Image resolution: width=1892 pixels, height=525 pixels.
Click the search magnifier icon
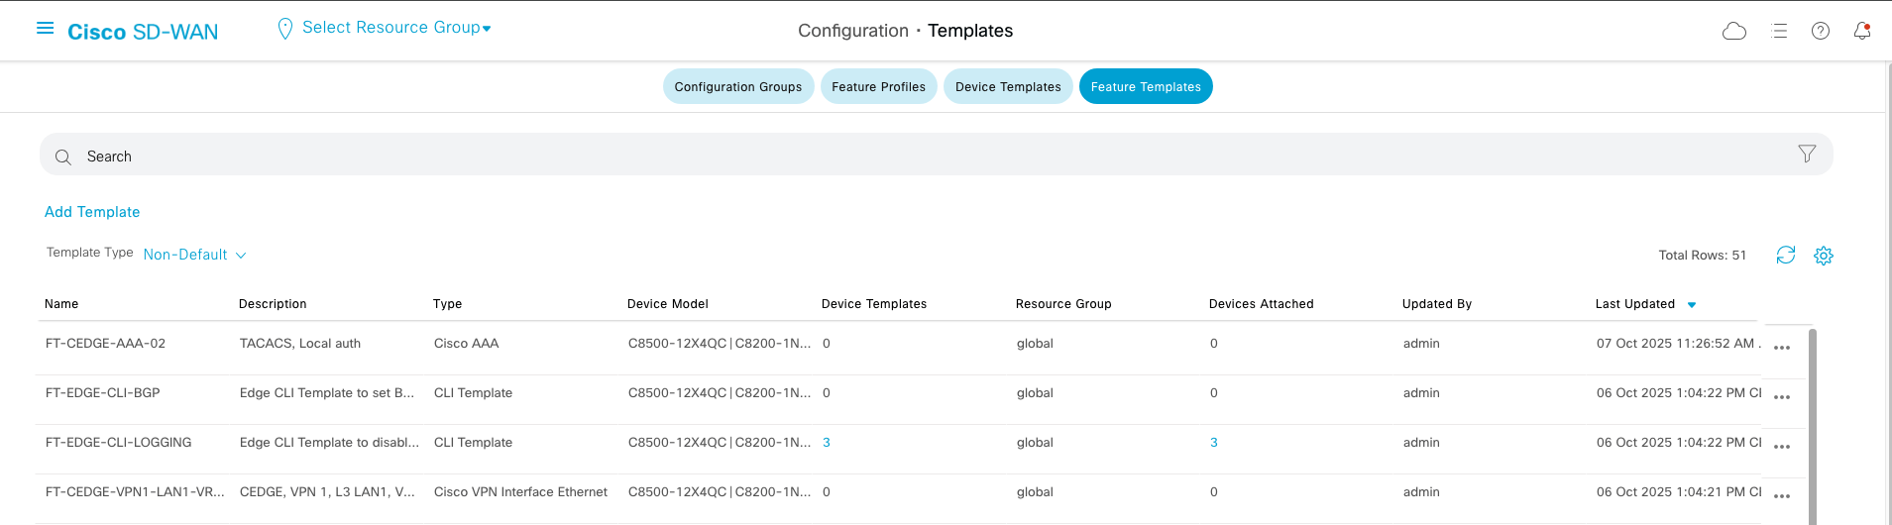(63, 157)
